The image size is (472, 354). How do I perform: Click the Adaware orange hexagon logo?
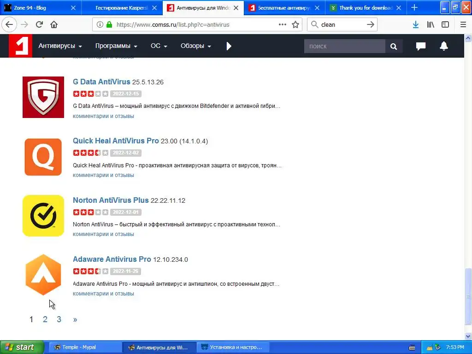click(43, 275)
